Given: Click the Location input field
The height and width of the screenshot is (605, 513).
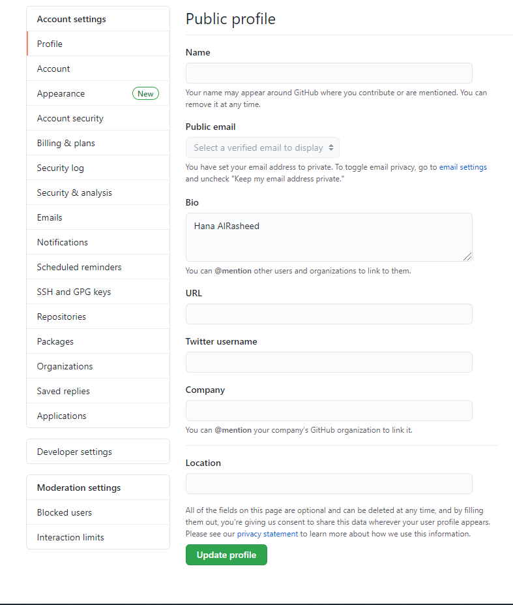Looking at the screenshot, I should click(329, 484).
